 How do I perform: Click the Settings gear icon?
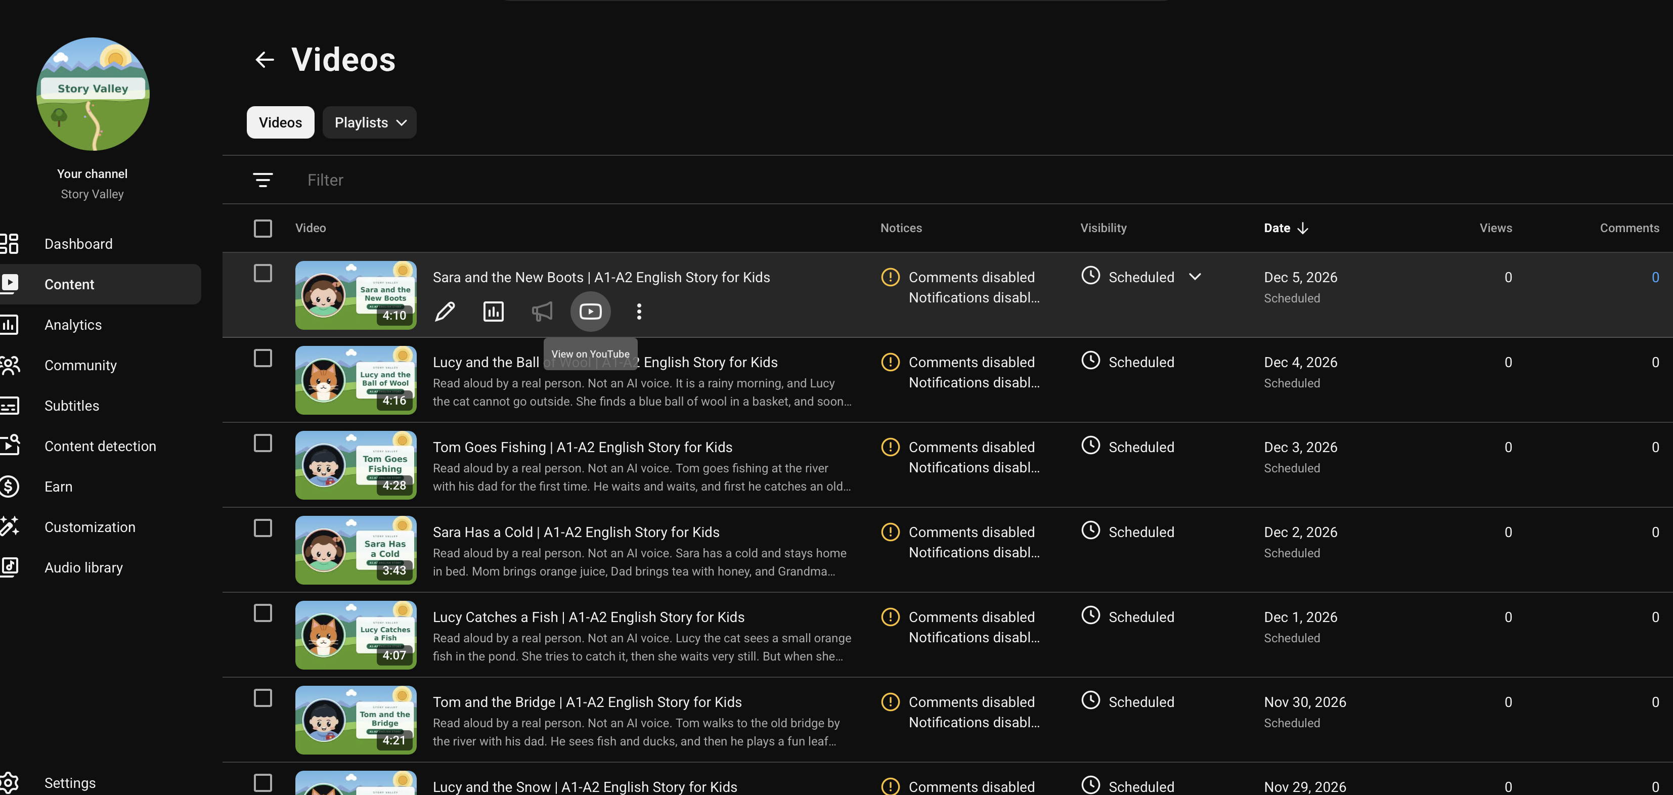coord(9,783)
